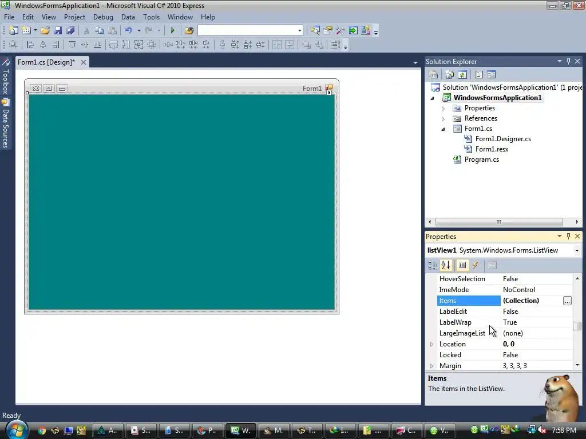
Task: Open Solution Explorer from the toolbar icon
Action: [315, 31]
